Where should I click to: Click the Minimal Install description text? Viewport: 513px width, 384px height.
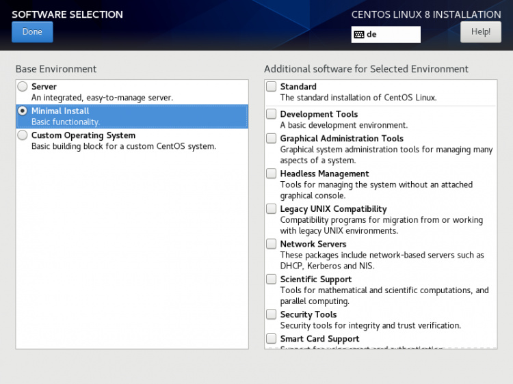pyautogui.click(x=66, y=122)
